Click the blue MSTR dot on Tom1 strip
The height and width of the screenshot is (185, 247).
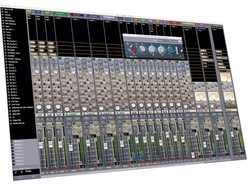[37, 112]
